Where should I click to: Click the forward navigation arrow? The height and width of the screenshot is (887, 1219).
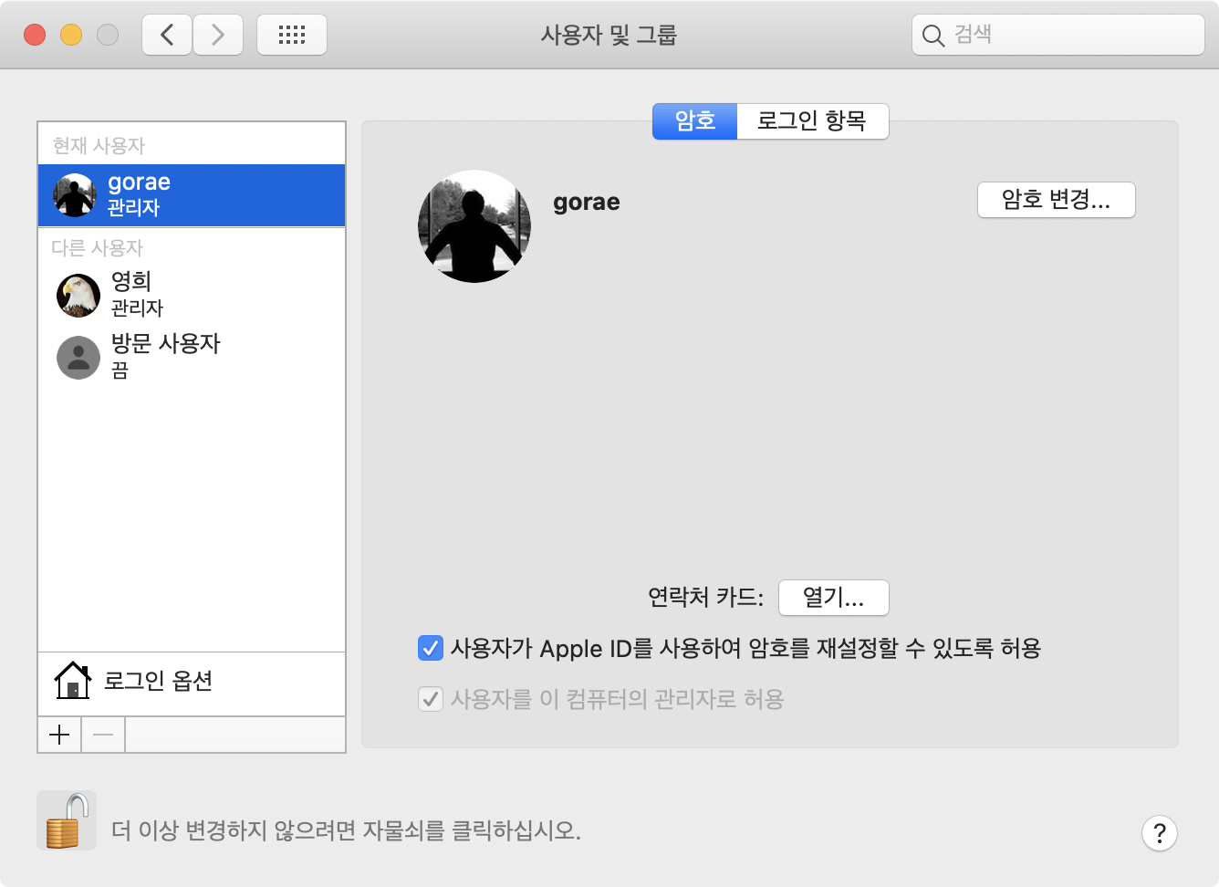218,36
